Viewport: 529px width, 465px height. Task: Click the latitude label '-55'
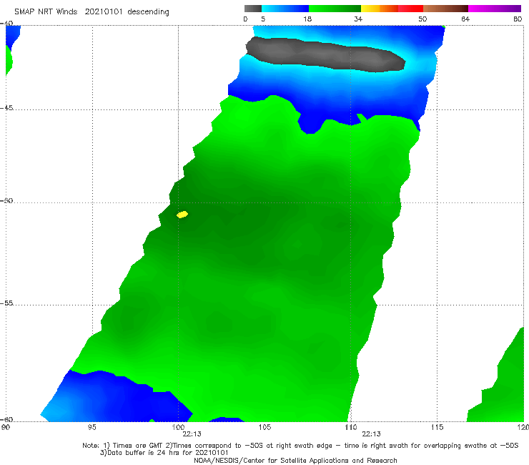[x=6, y=303]
